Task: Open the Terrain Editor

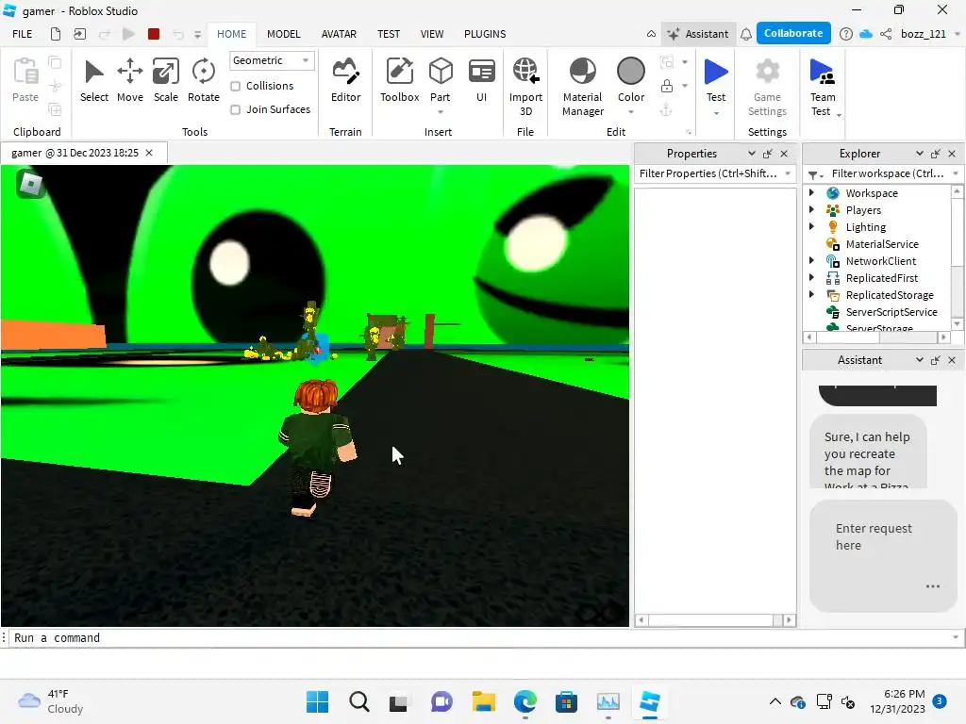Action: pyautogui.click(x=345, y=80)
